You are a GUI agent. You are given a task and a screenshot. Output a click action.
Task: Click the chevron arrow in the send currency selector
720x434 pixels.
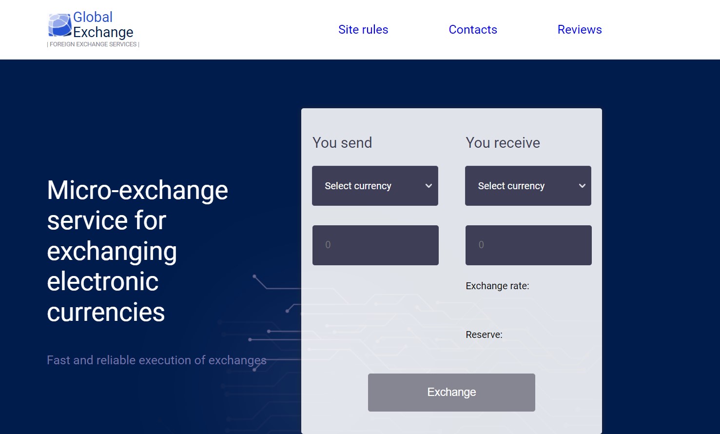pyautogui.click(x=428, y=186)
